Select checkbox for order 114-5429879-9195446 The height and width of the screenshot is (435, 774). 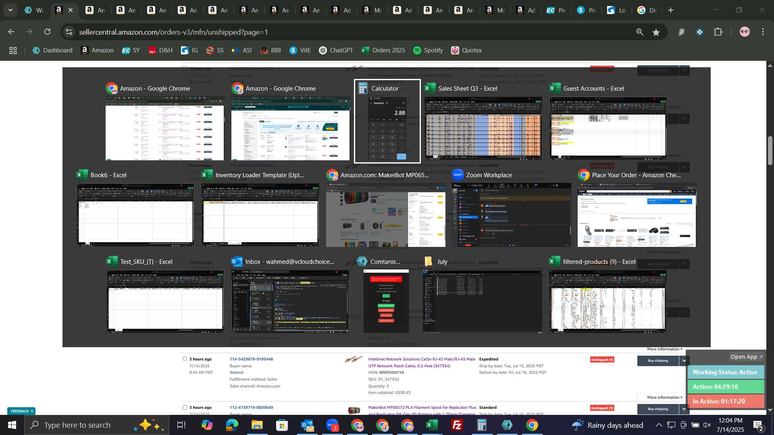click(x=185, y=359)
